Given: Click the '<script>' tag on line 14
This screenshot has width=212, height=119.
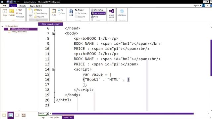Looking at the screenshot, I should 82,69.
